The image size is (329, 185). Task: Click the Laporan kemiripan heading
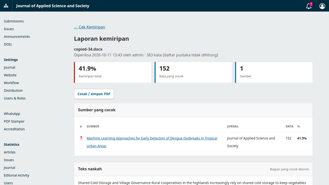tap(101, 39)
